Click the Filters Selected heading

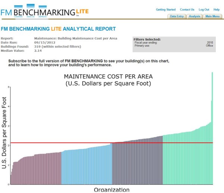pyautogui.click(x=147, y=39)
